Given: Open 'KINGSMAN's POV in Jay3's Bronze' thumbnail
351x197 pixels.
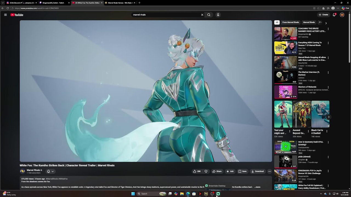Looking at the screenshot, I should (285, 176).
